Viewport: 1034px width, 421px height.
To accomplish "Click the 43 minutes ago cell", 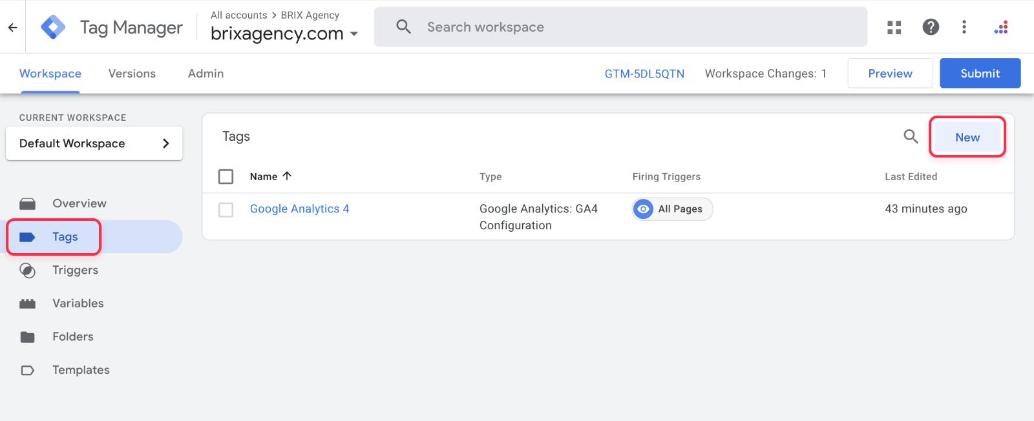I will click(926, 209).
